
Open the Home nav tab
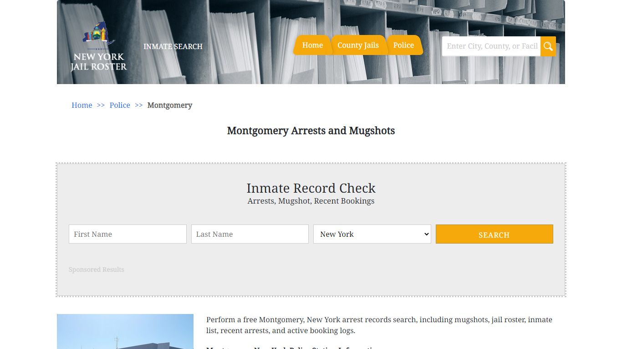(x=312, y=45)
